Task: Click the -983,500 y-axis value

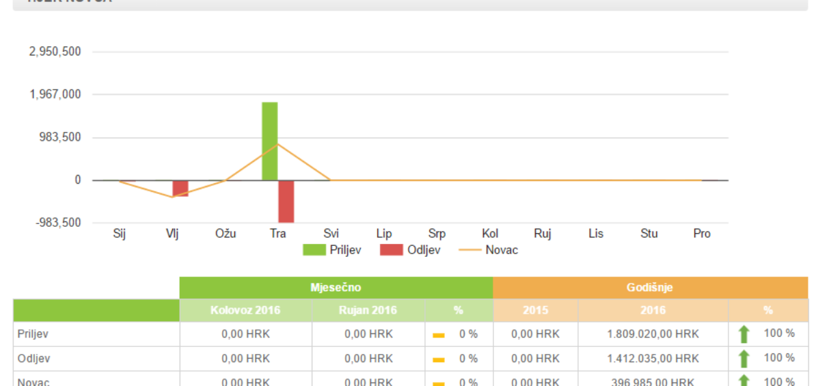Action: click(59, 223)
